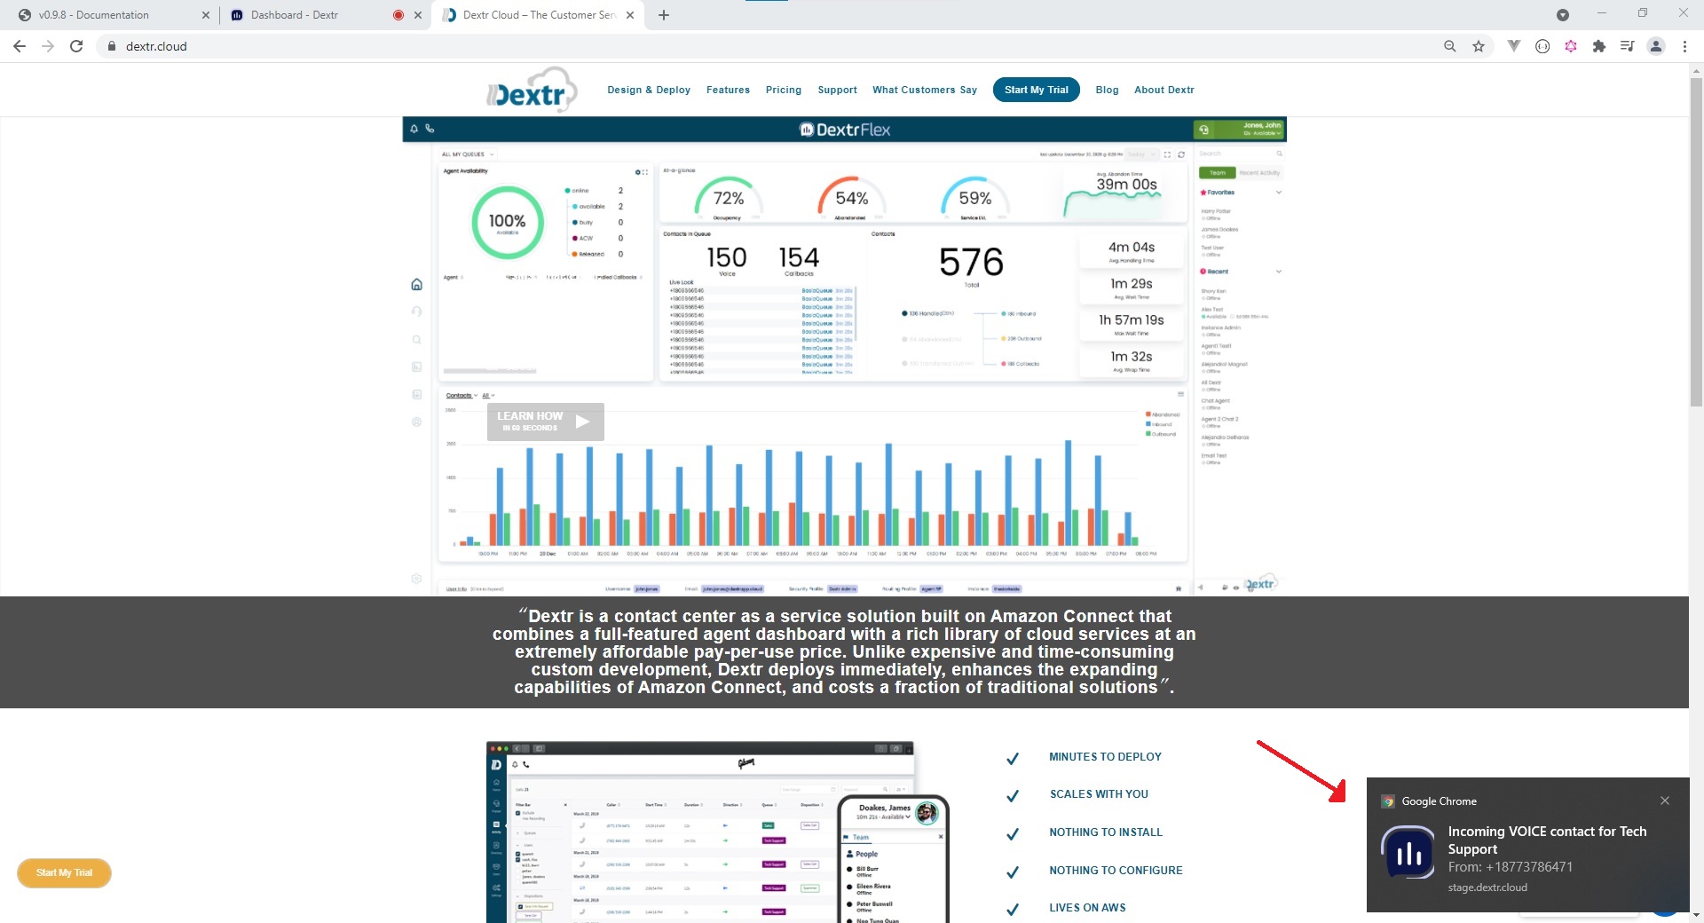Select the Dextr Cloud tab
Image resolution: width=1704 pixels, height=923 pixels.
pyautogui.click(x=538, y=15)
